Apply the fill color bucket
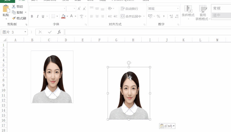 click(63, 16)
